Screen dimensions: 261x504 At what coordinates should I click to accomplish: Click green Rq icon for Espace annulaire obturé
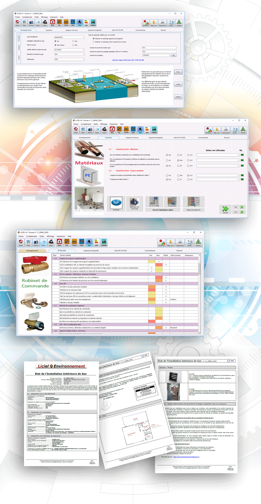tap(242, 179)
